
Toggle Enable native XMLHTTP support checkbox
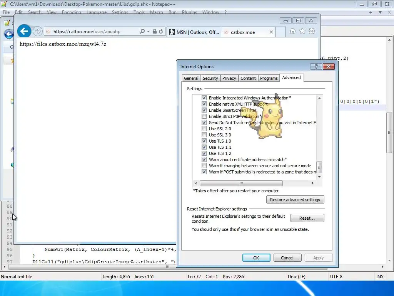coord(204,104)
